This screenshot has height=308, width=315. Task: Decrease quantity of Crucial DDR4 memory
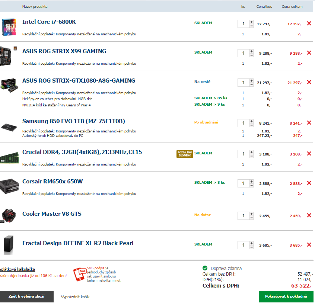tap(252, 156)
